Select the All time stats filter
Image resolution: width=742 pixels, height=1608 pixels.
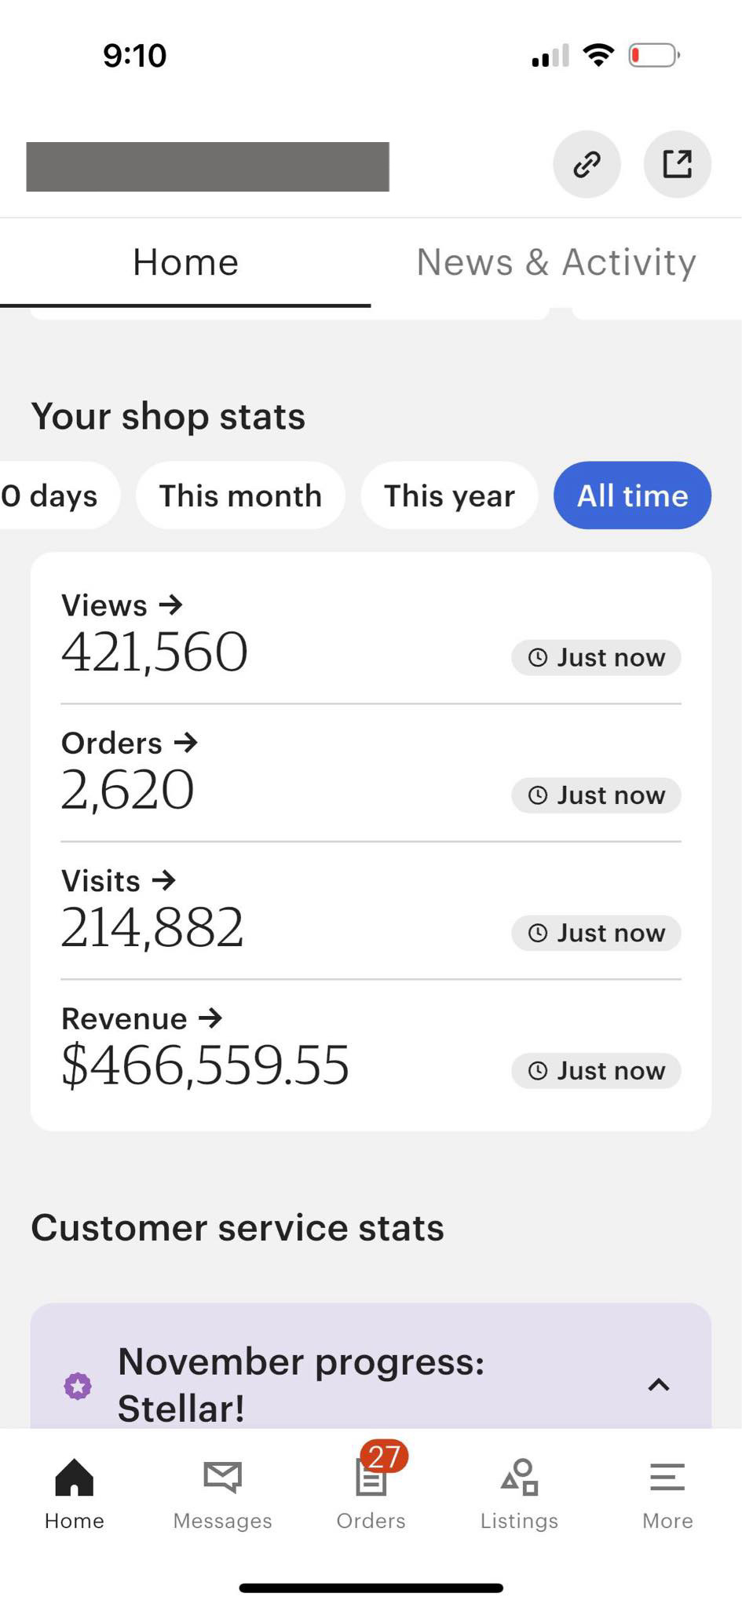click(x=632, y=495)
